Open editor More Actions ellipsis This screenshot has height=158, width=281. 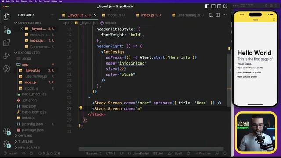[225, 15]
